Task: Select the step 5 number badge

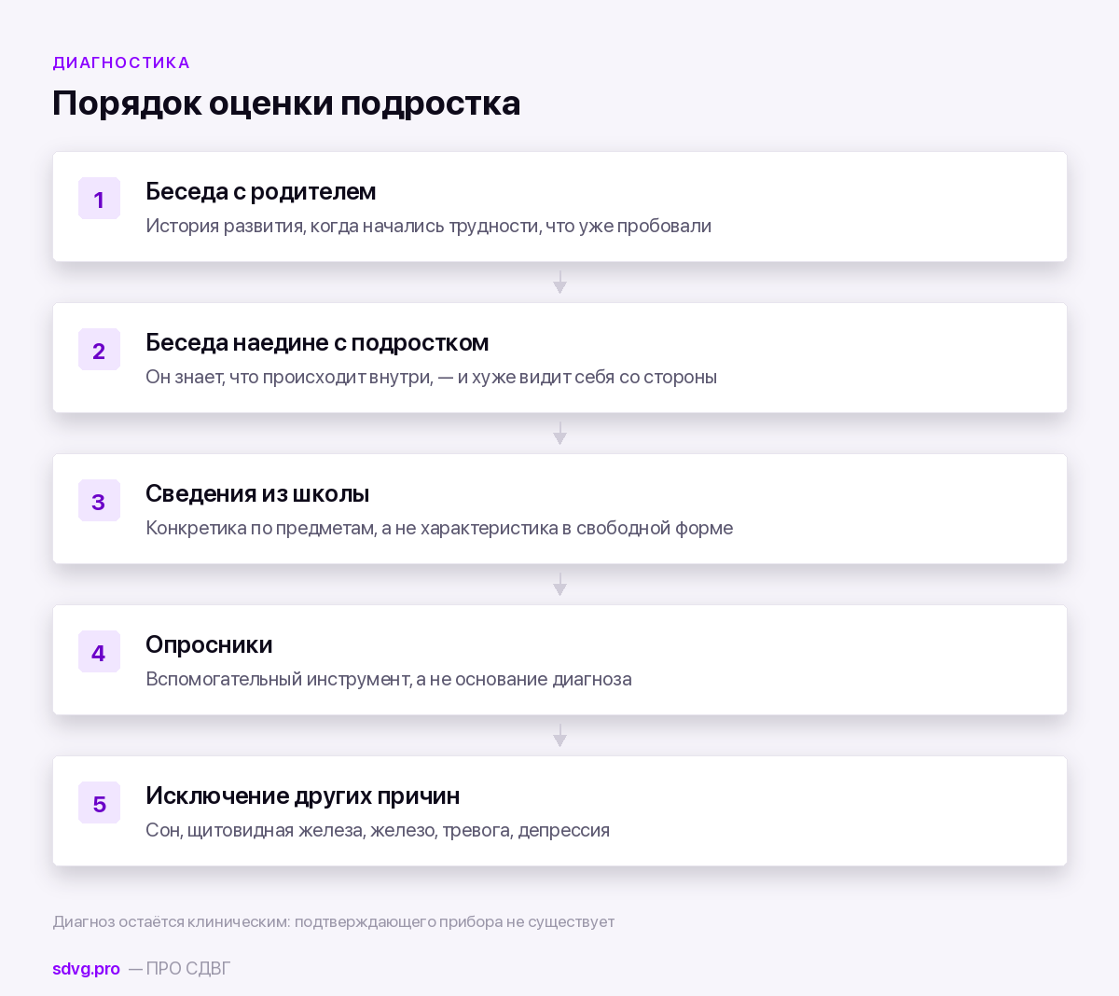Action: coord(99,803)
